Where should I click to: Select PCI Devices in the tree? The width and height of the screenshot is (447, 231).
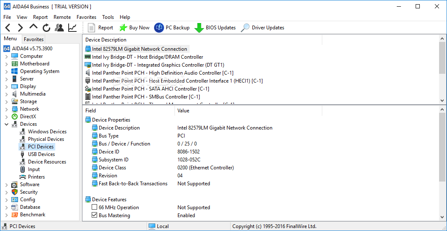pyautogui.click(x=36, y=147)
